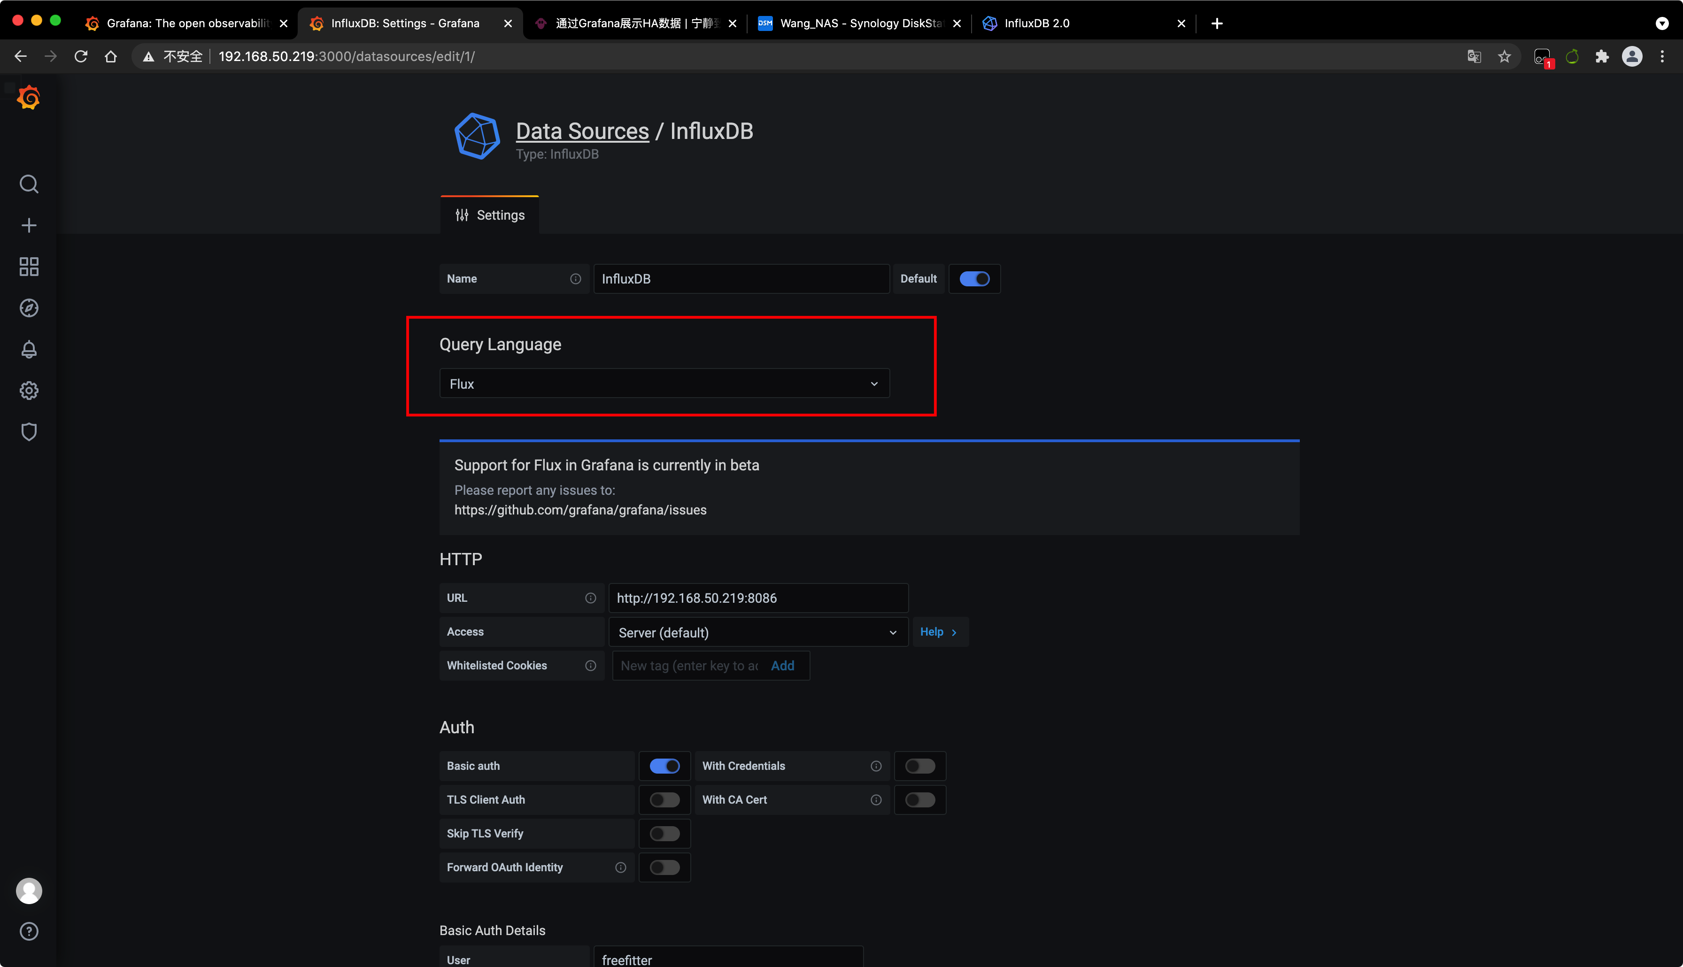Viewport: 1683px width, 967px height.
Task: Open the tab search arrow in Chrome
Action: pyautogui.click(x=1662, y=23)
